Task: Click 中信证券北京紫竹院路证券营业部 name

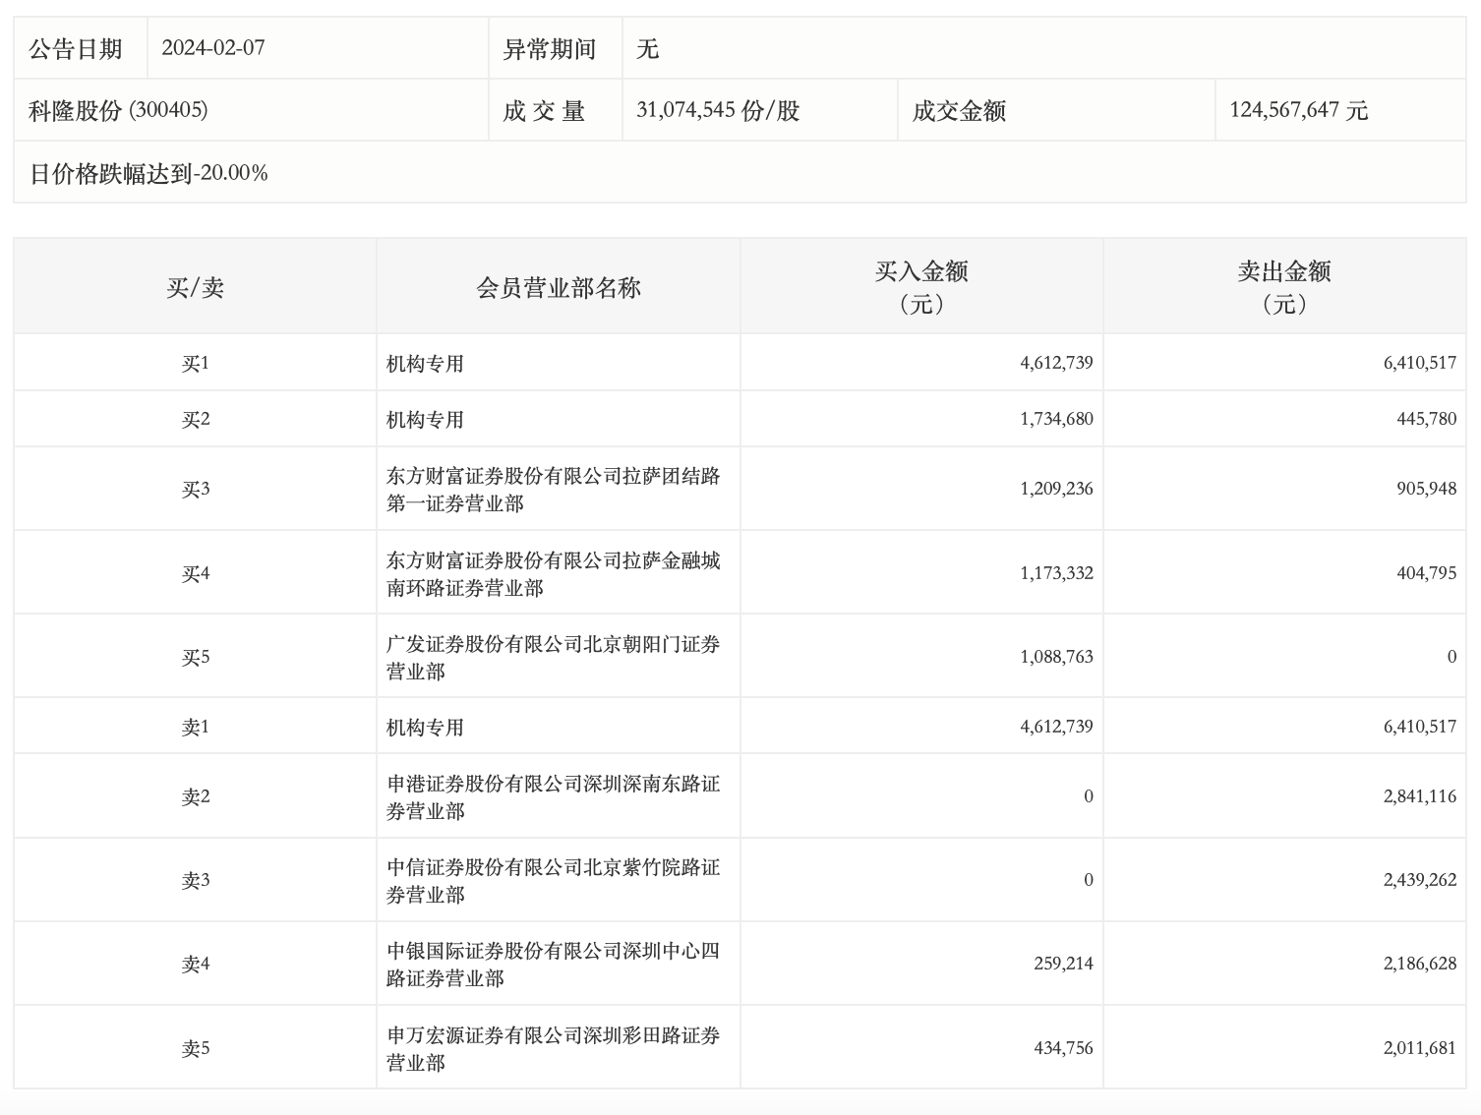Action: pyautogui.click(x=553, y=881)
